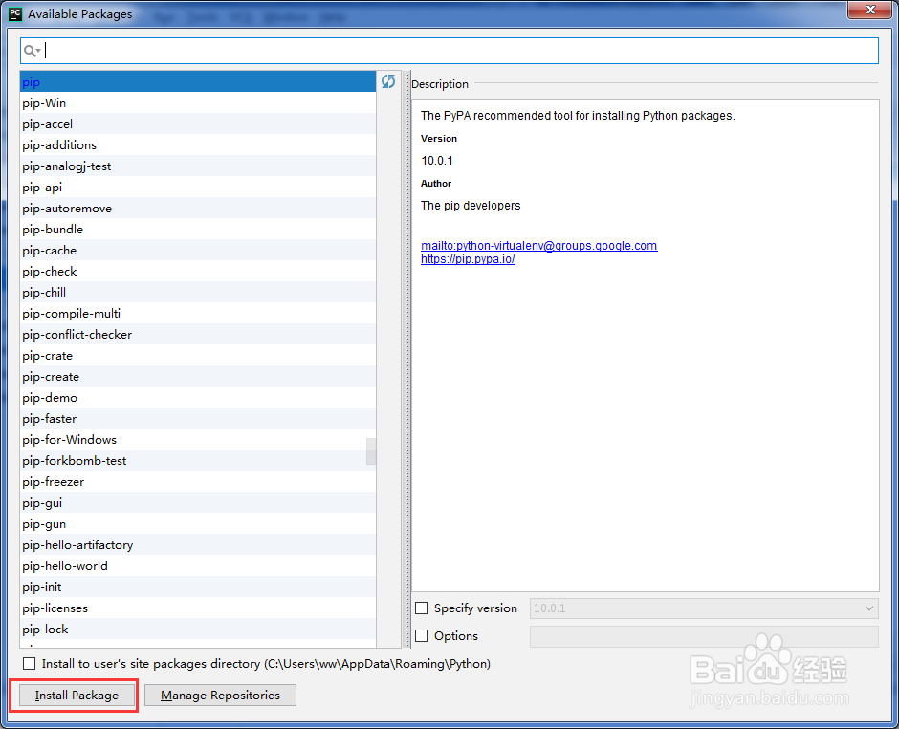This screenshot has height=729, width=899.
Task: Select the pip-cache package
Action: [198, 250]
